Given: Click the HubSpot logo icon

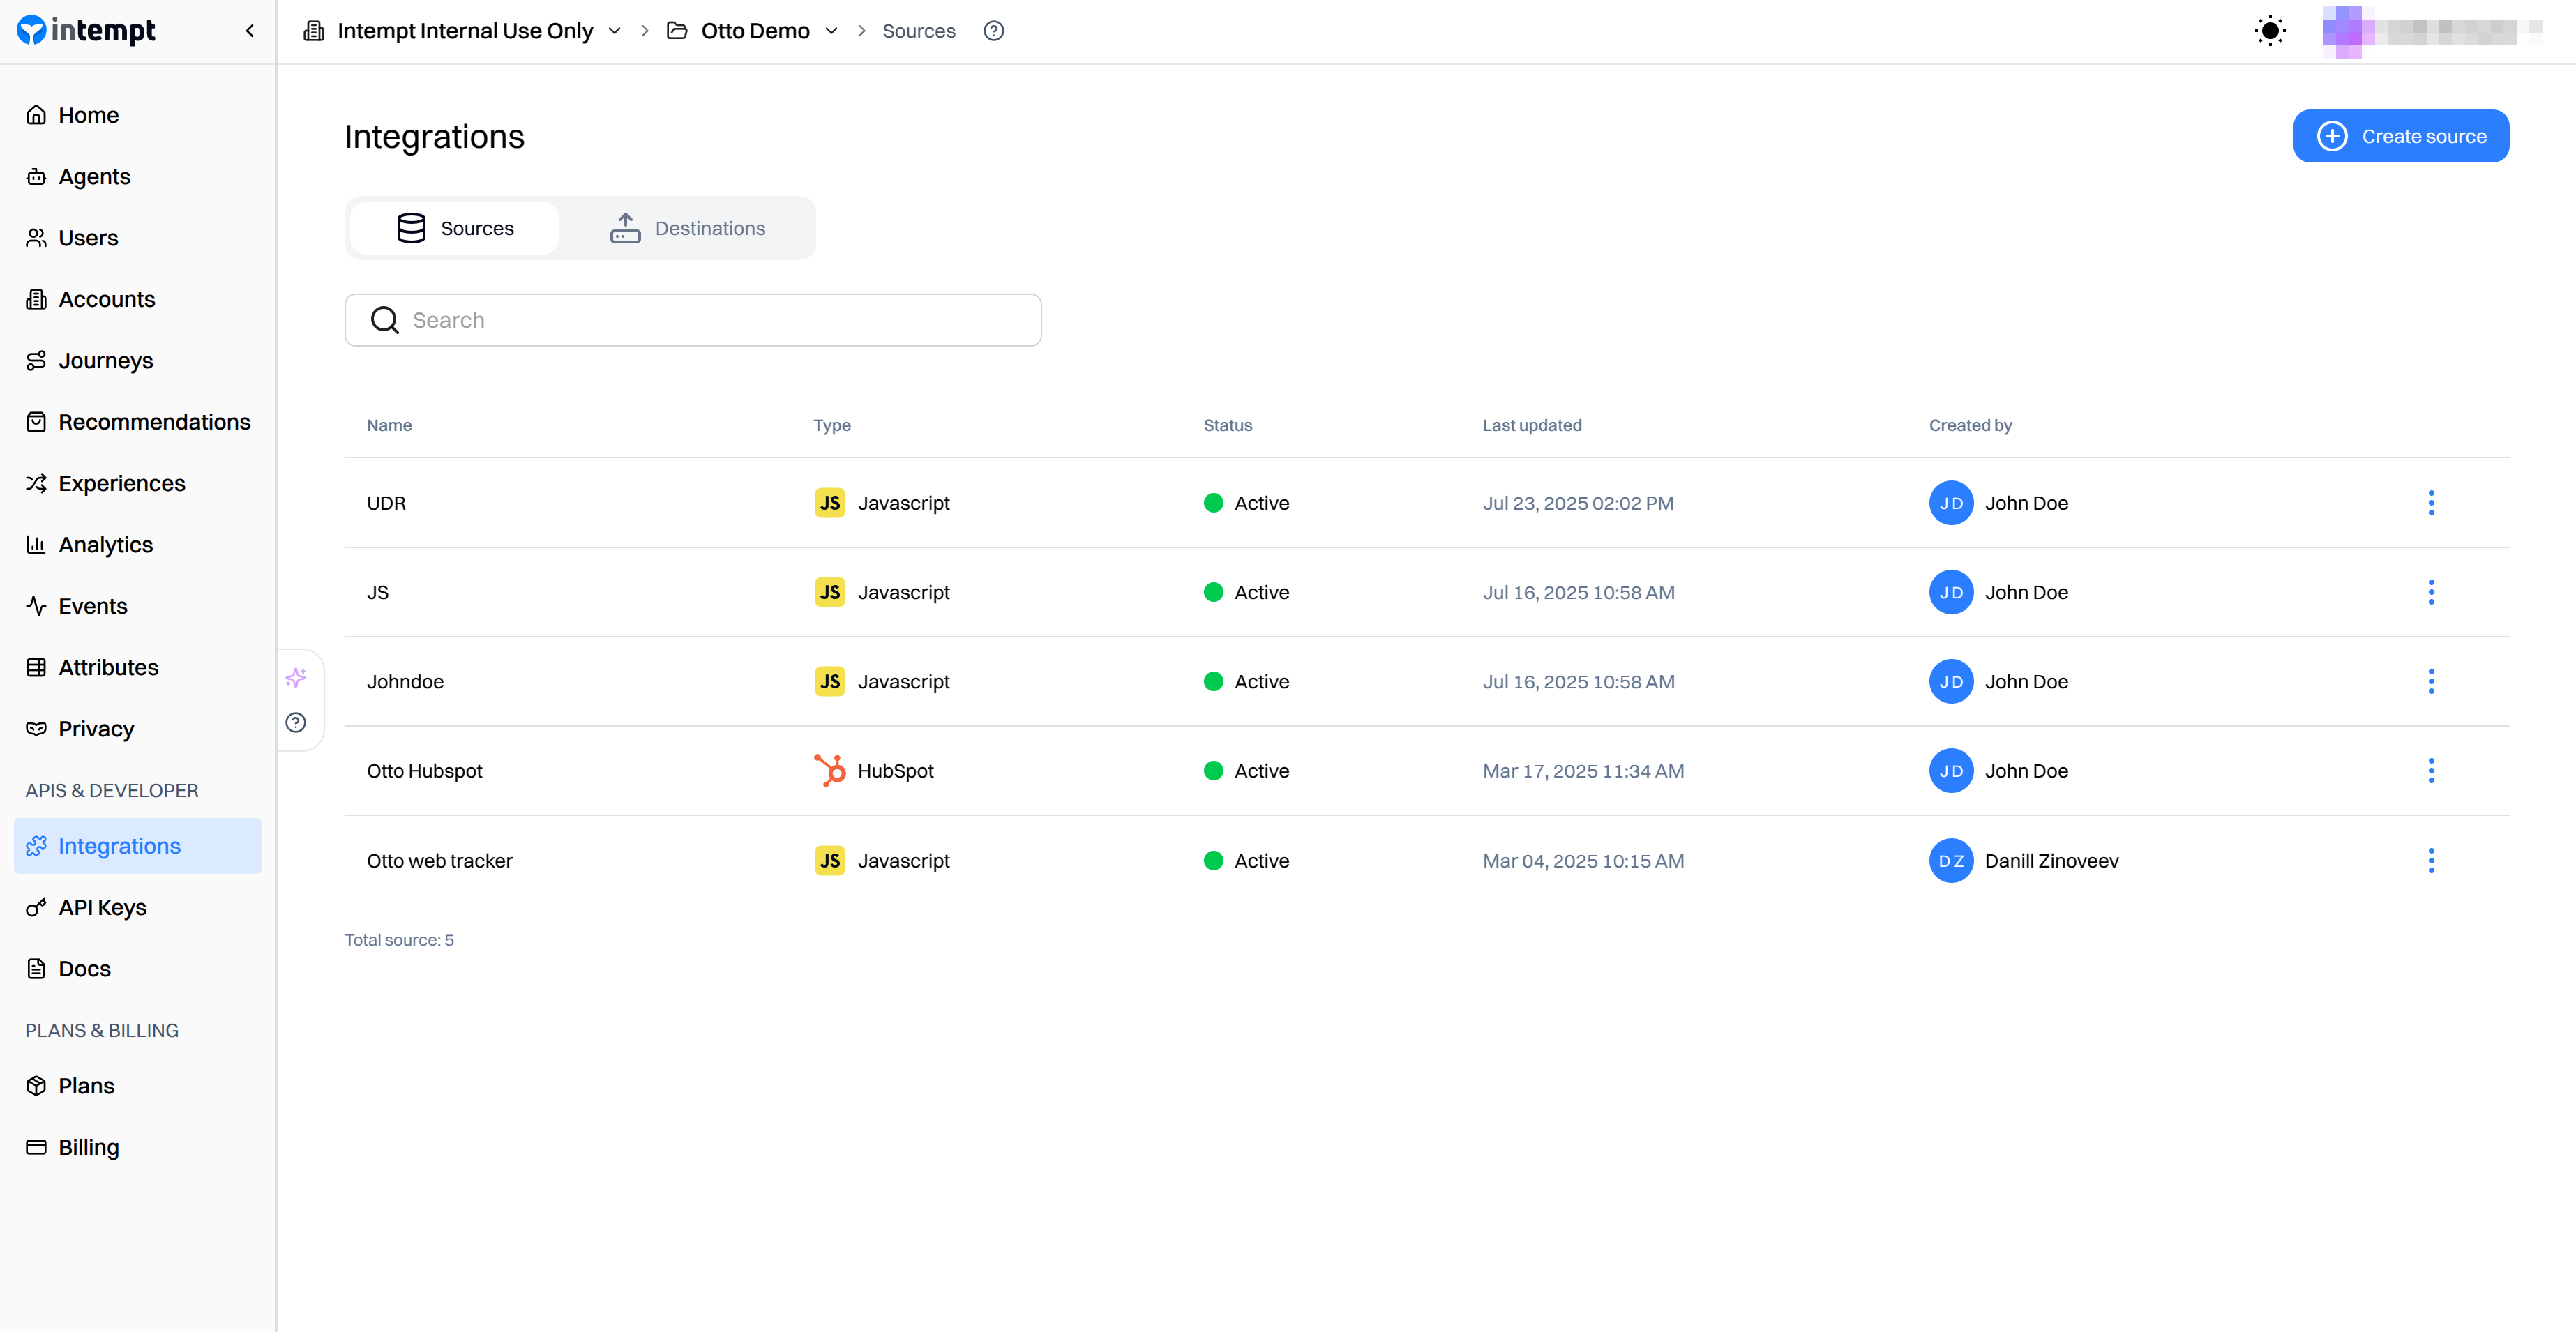Looking at the screenshot, I should [x=829, y=771].
